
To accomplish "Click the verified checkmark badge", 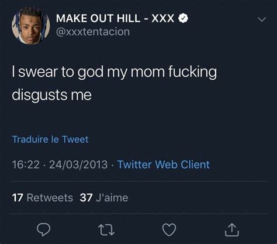I will coord(183,18).
